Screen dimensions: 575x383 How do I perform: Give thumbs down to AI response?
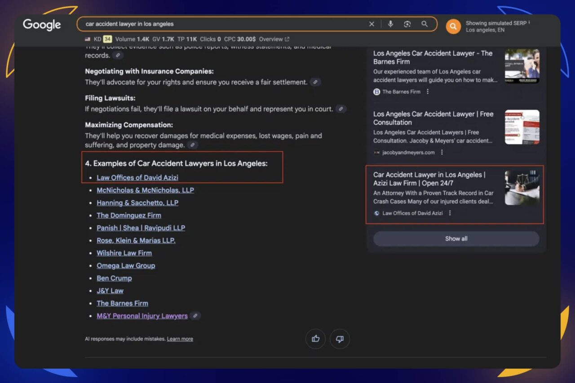tap(340, 339)
